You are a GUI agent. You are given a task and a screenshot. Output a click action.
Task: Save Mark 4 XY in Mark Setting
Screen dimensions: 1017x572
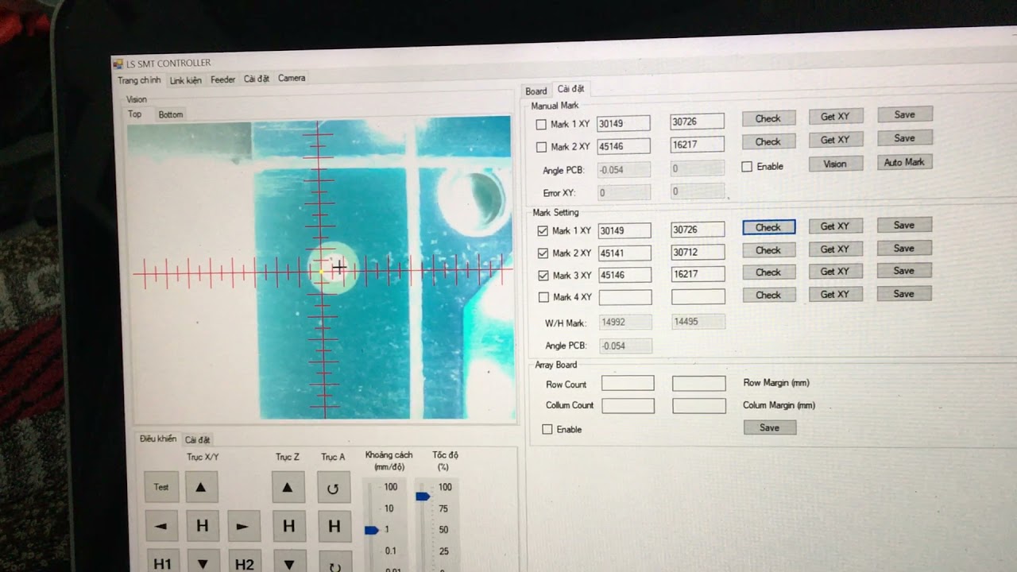point(904,294)
